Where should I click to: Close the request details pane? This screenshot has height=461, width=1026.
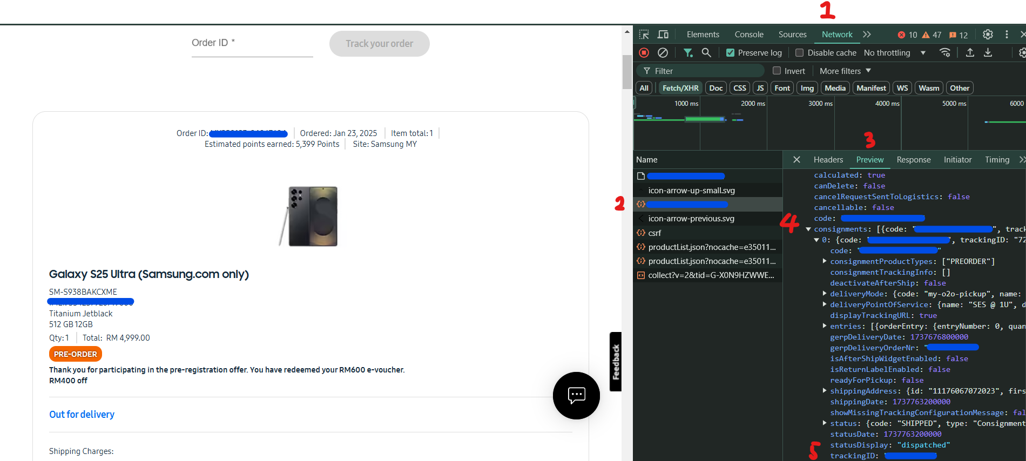tap(796, 160)
